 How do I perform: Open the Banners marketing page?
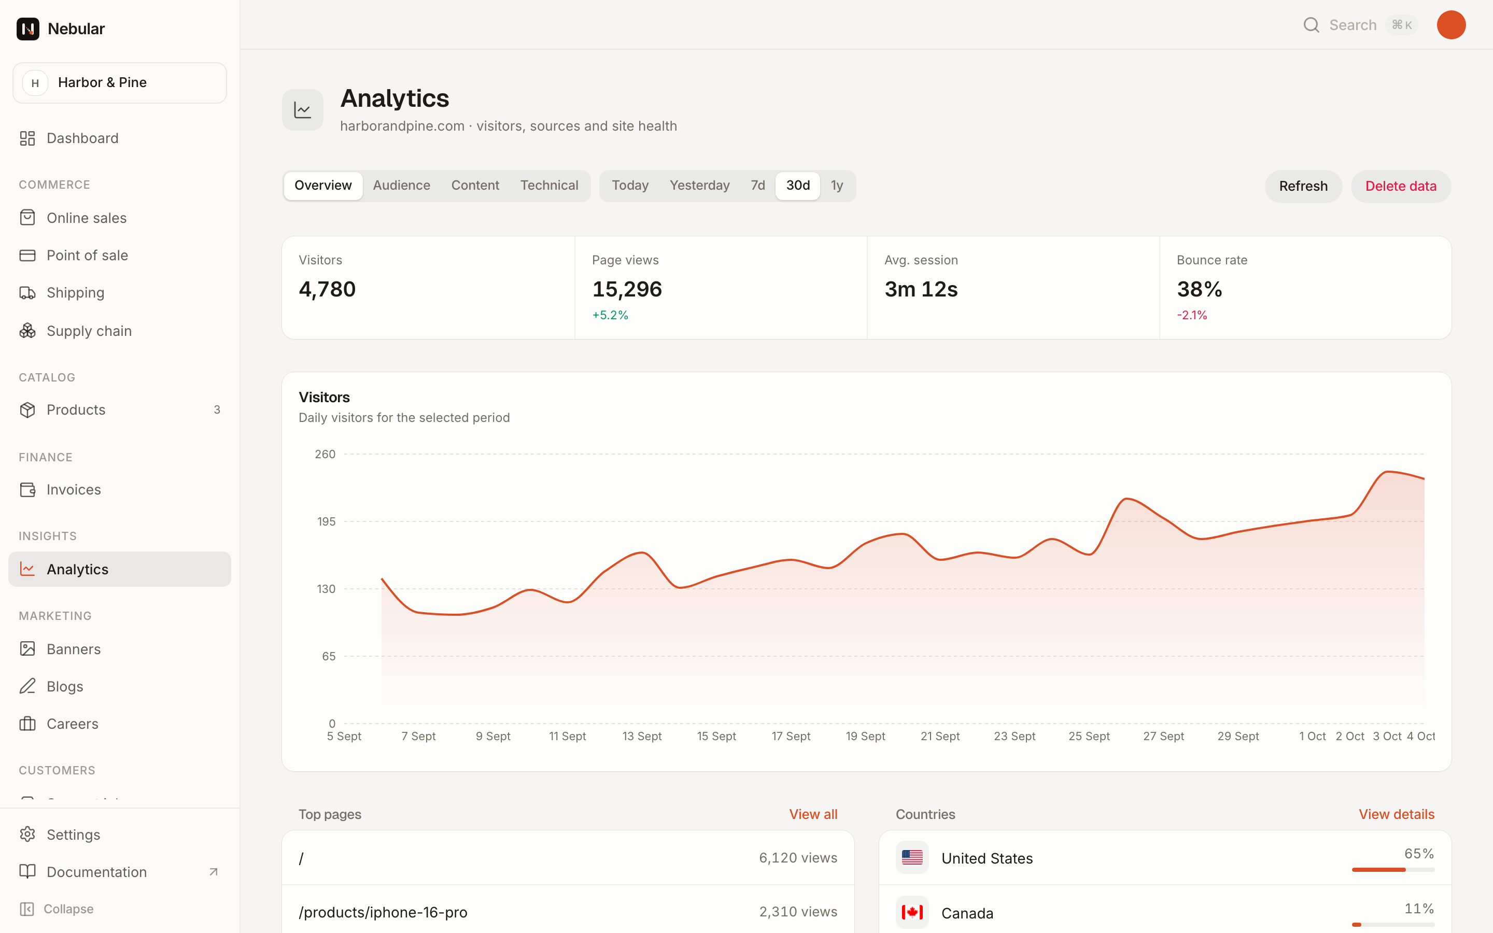point(120,649)
